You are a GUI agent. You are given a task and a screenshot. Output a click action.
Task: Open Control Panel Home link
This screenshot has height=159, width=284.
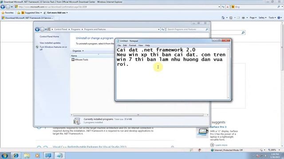tap(49, 37)
